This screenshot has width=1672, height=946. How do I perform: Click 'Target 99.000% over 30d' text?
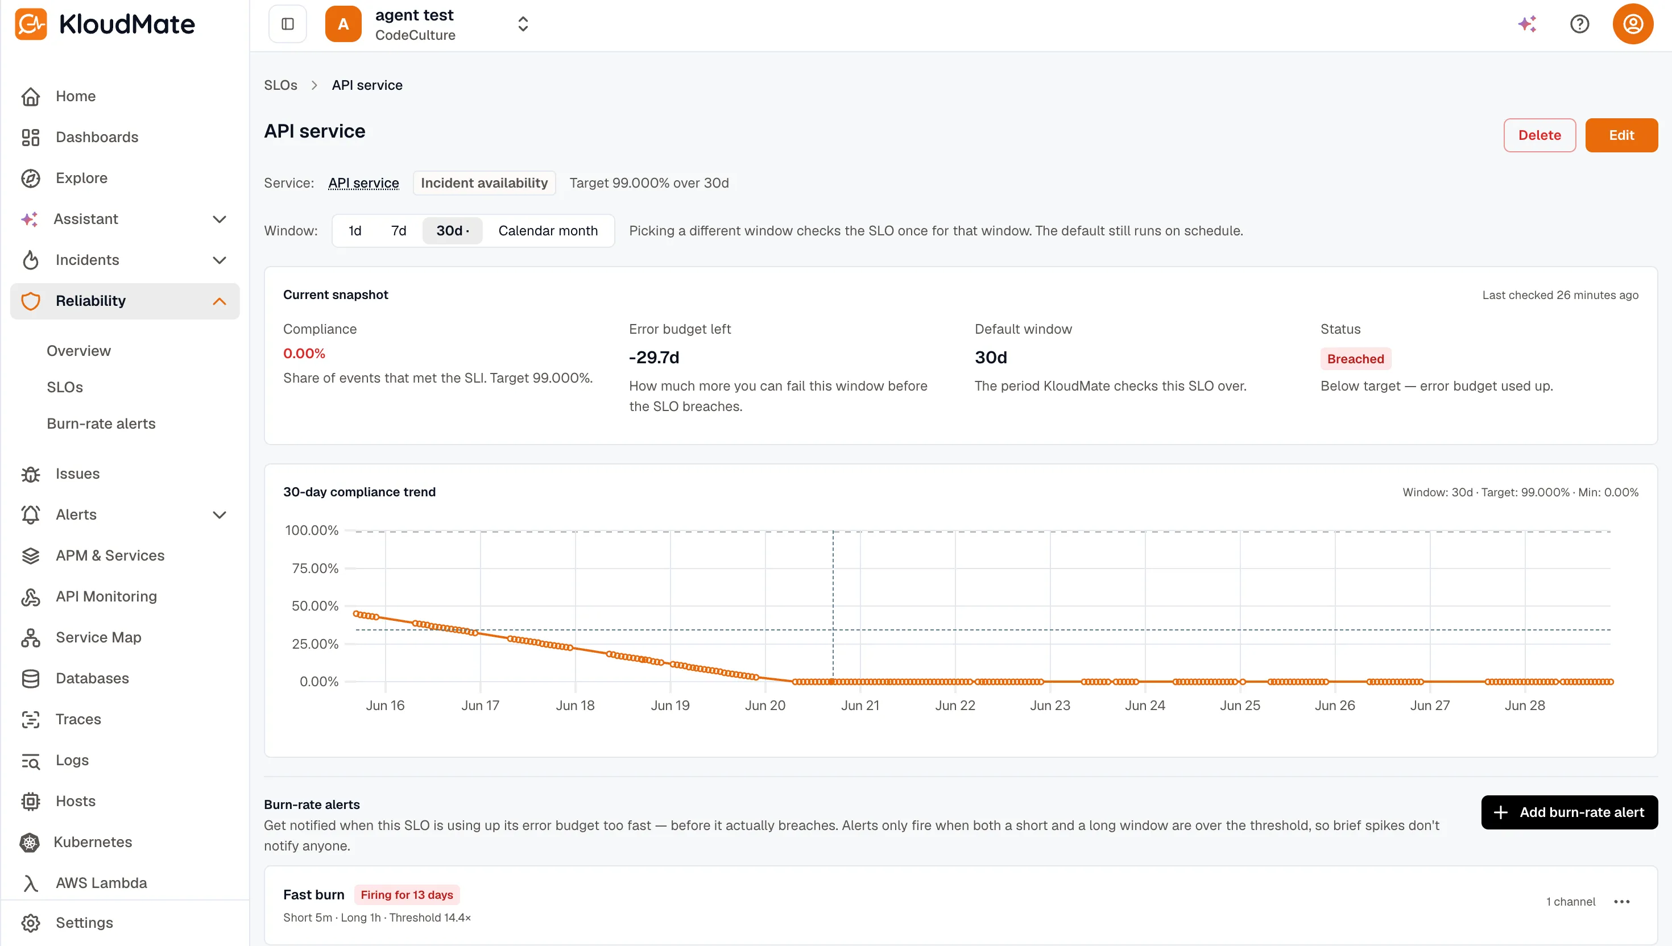point(649,183)
